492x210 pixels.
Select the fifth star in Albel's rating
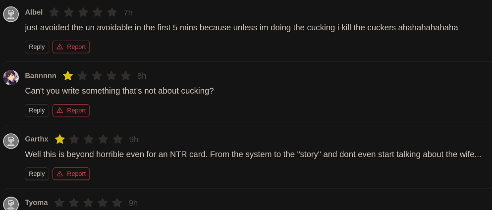(x=112, y=12)
